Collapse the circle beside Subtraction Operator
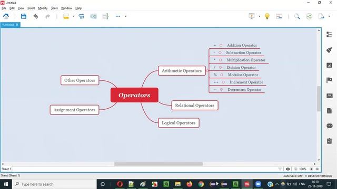Image resolution: width=337 pixels, height=189 pixels. click(x=220, y=52)
